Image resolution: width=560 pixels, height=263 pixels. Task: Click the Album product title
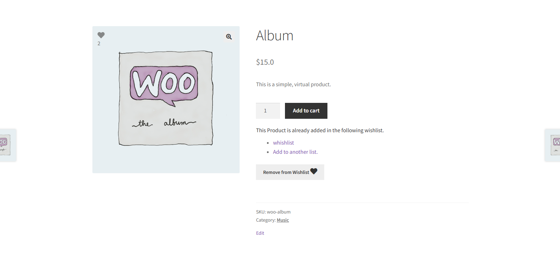[275, 36]
